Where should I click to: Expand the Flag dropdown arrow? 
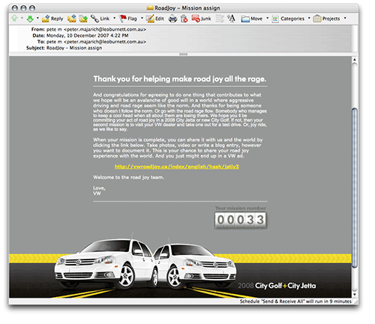[142, 18]
